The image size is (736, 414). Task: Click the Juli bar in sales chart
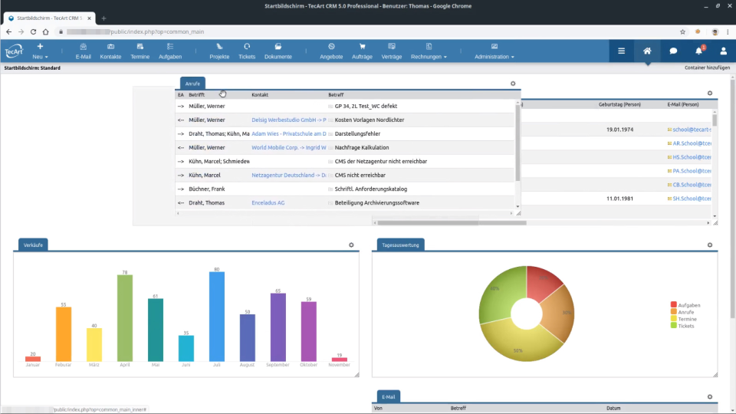click(217, 317)
